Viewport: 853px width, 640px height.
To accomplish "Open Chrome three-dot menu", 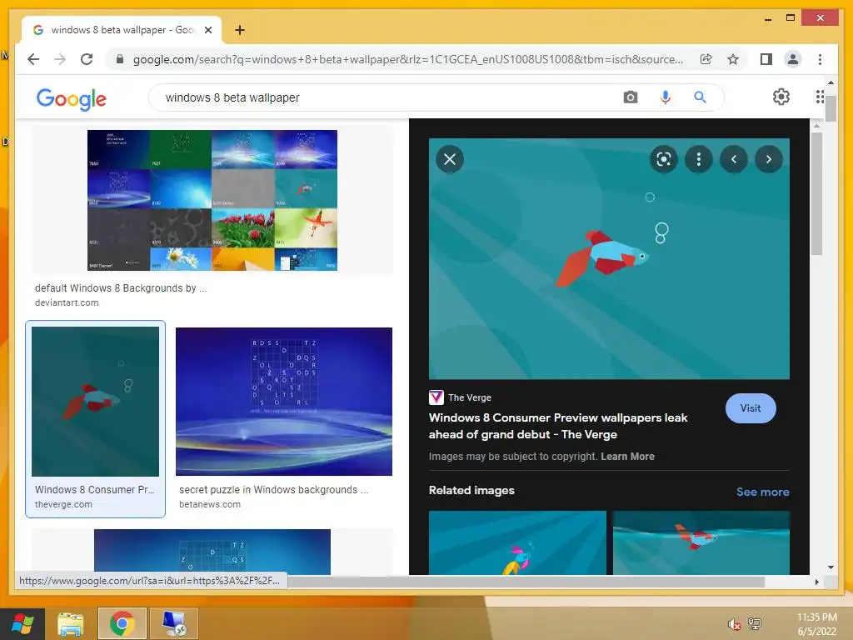I will (x=820, y=59).
